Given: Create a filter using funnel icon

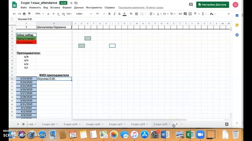Looking at the screenshot, I should coord(195,14).
